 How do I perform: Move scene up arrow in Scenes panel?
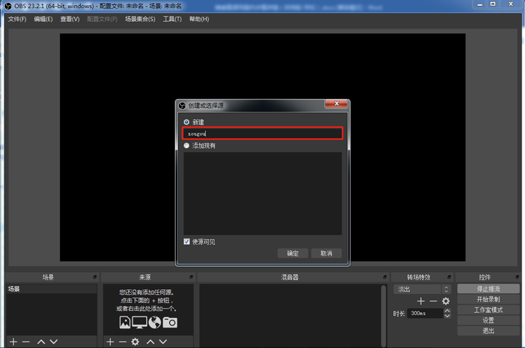click(x=41, y=342)
